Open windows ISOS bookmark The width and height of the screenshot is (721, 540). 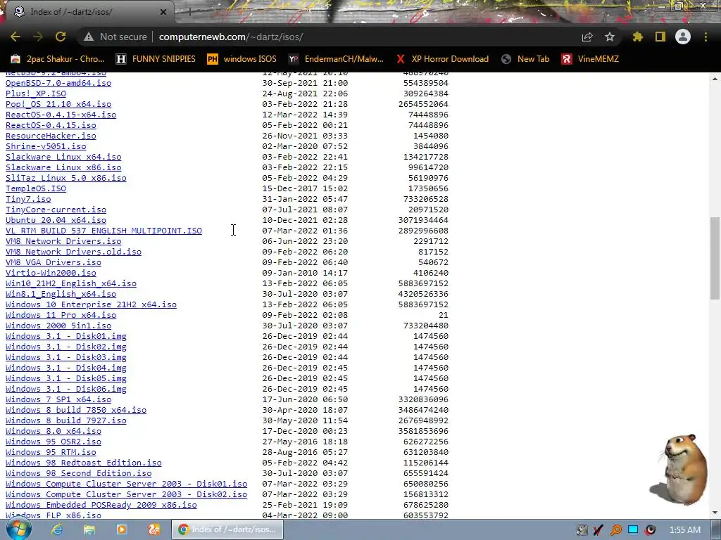[x=242, y=59]
